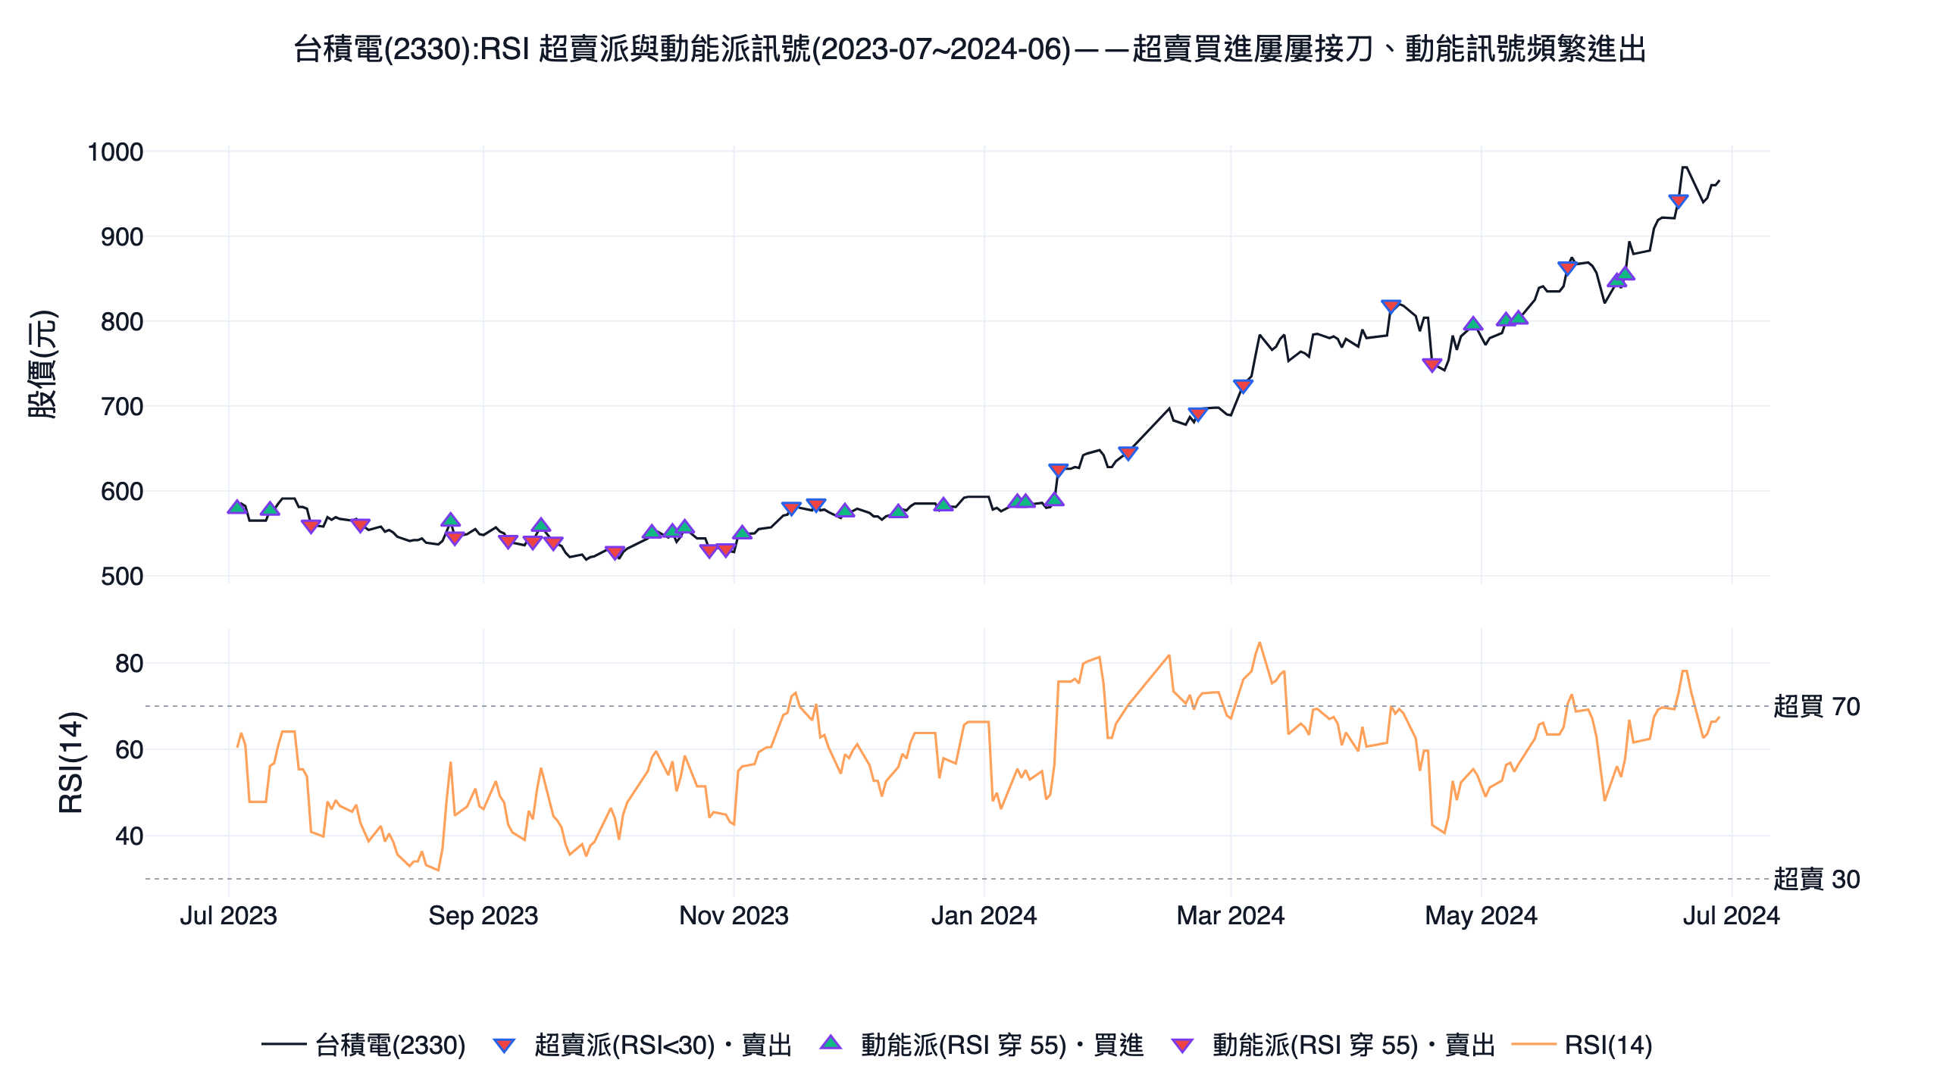Click the RSI peak in early March 2024

click(x=1259, y=642)
